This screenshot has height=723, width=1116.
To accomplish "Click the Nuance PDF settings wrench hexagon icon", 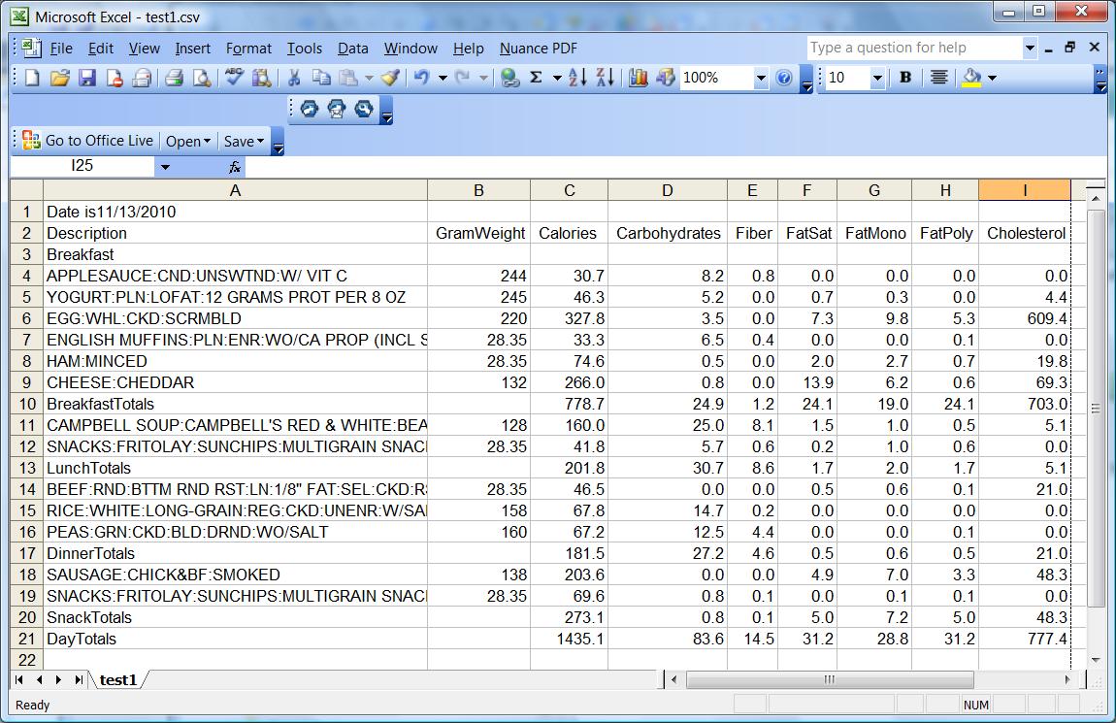I will 364,109.
